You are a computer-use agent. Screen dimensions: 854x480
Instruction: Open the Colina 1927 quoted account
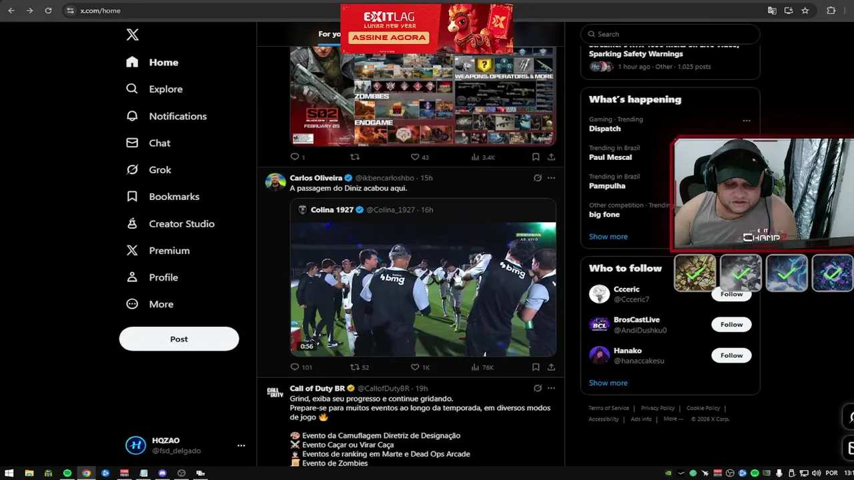332,209
